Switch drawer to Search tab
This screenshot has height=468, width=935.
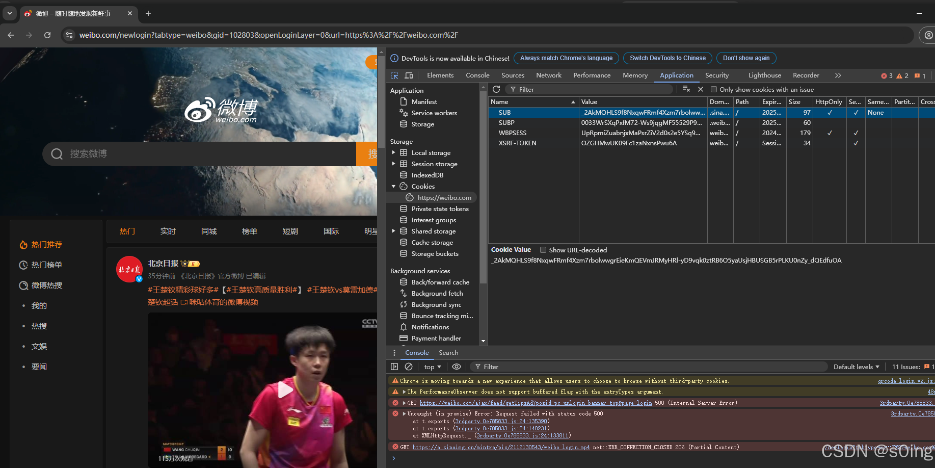(448, 353)
